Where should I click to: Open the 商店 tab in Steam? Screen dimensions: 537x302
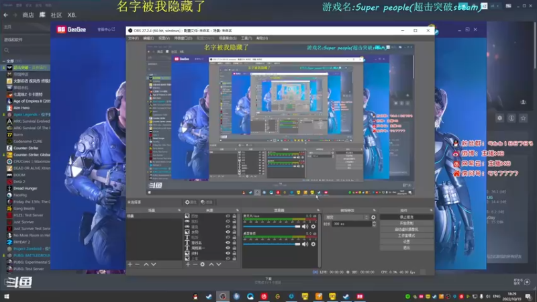coord(28,15)
